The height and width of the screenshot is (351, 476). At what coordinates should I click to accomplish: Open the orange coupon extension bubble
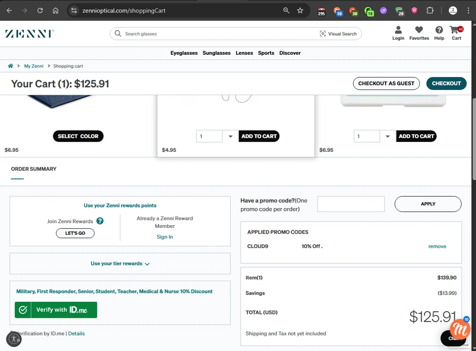460,329
